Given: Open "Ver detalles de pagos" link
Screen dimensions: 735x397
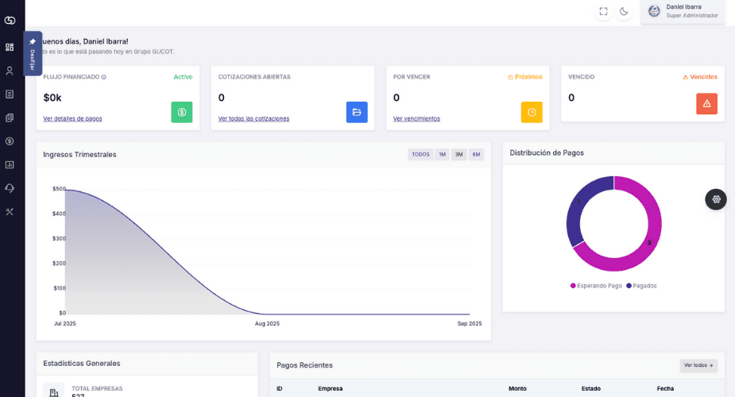Looking at the screenshot, I should (72, 118).
